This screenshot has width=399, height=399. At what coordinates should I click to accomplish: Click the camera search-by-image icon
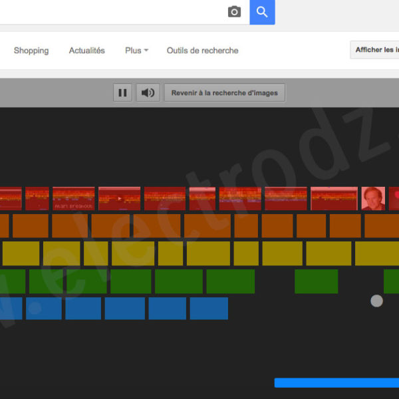pos(234,12)
